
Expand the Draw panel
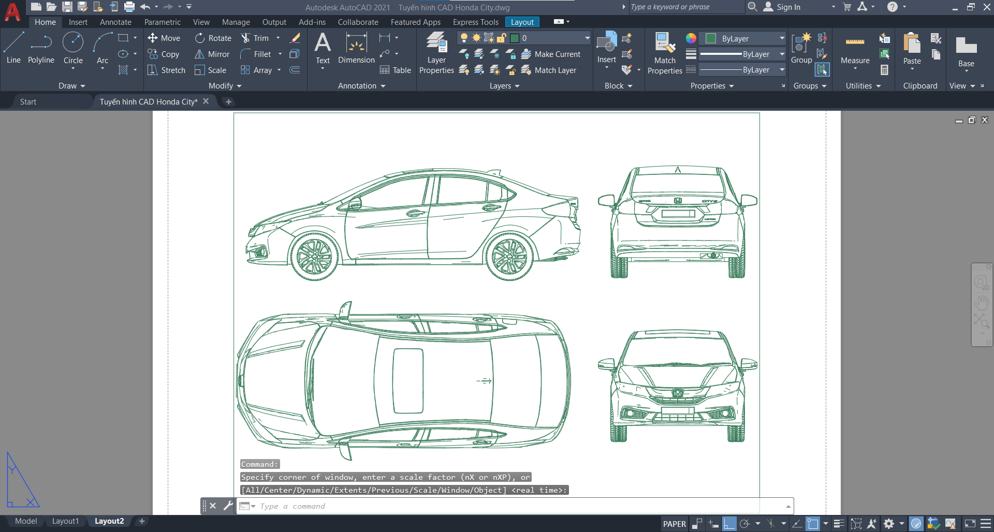(x=71, y=86)
